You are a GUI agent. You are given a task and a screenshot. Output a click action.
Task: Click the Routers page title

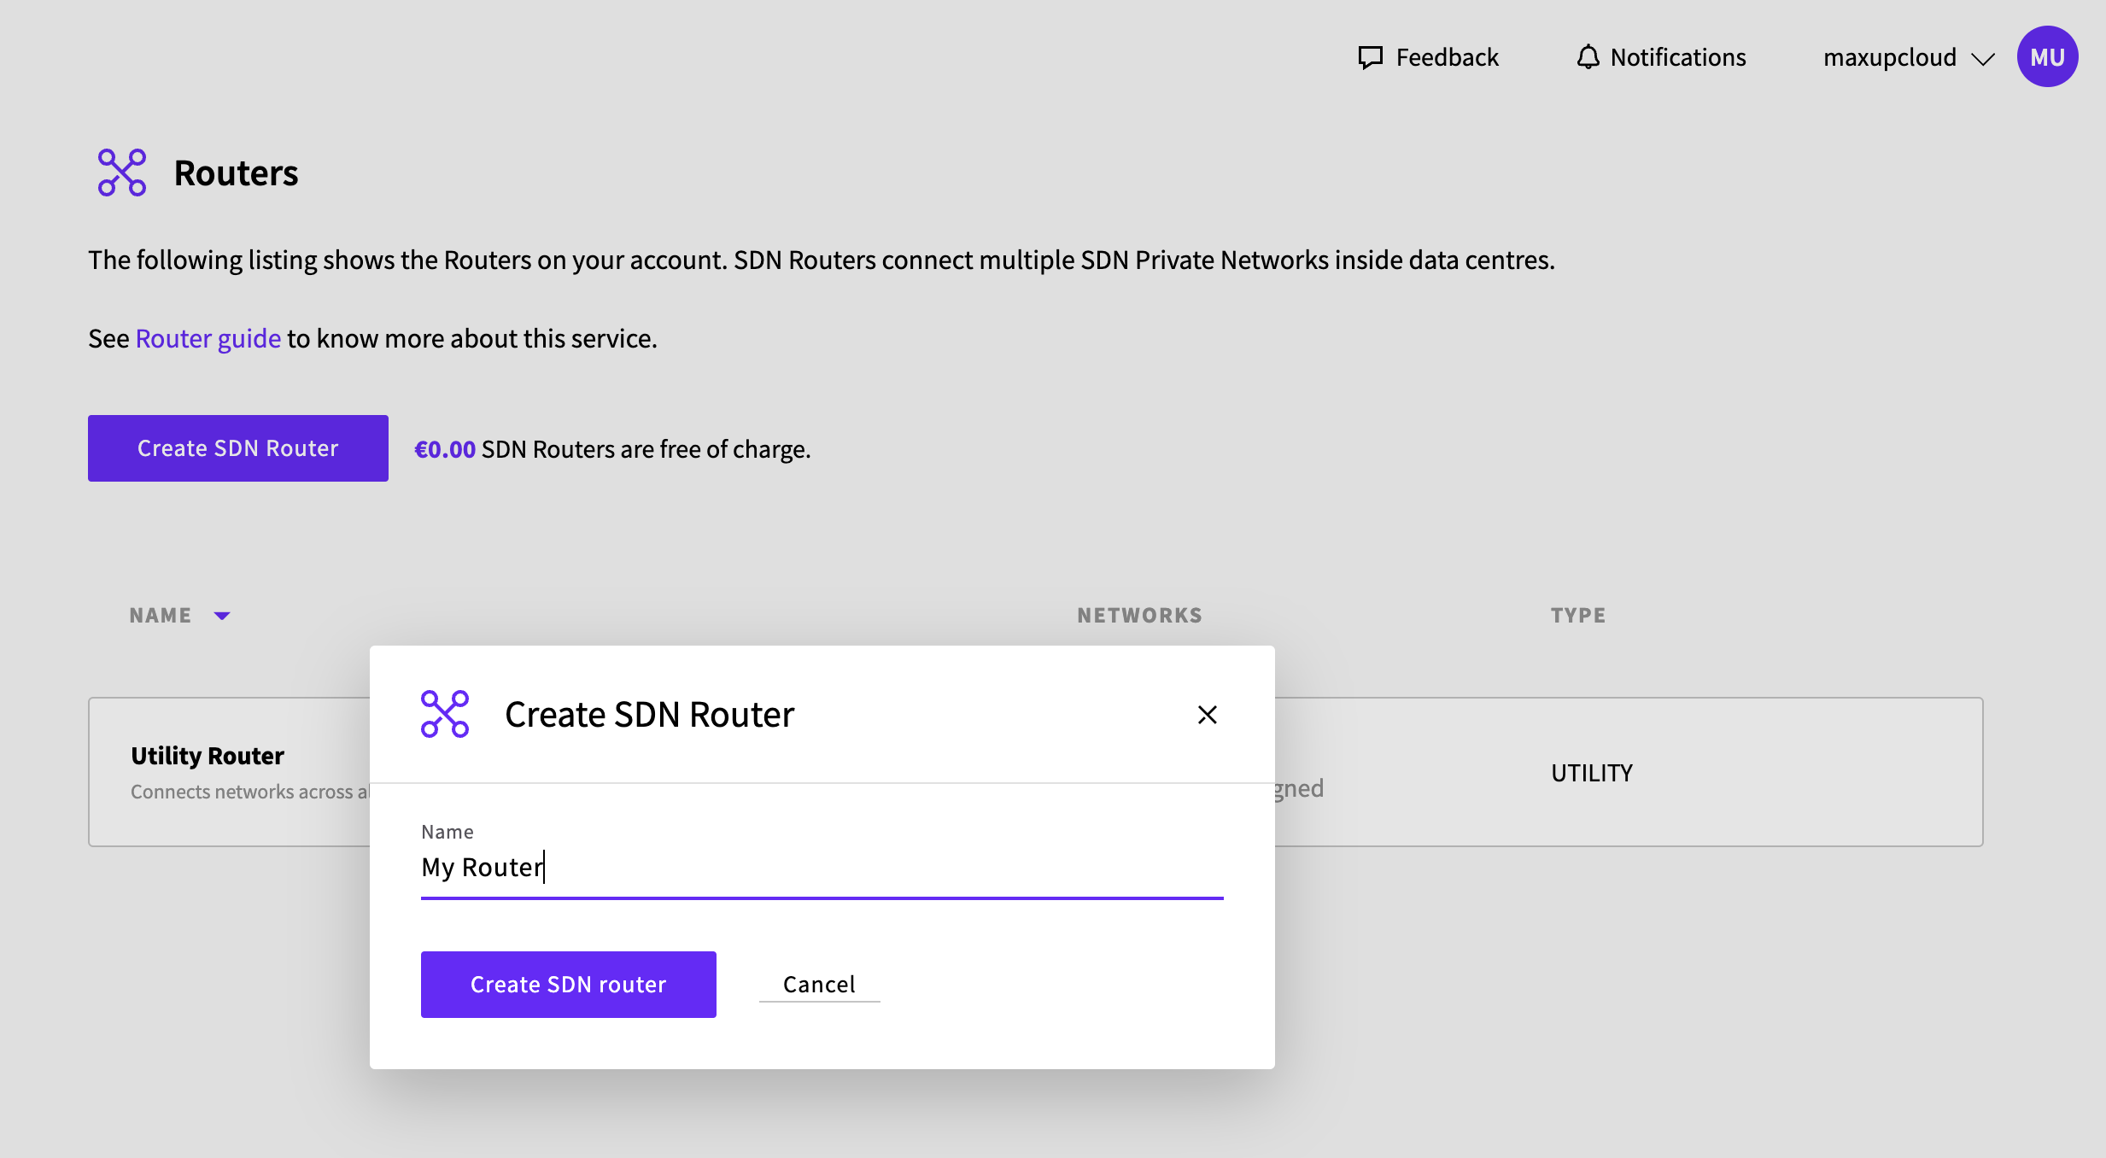click(x=237, y=173)
